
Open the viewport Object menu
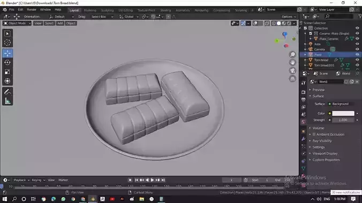pyautogui.click(x=71, y=24)
